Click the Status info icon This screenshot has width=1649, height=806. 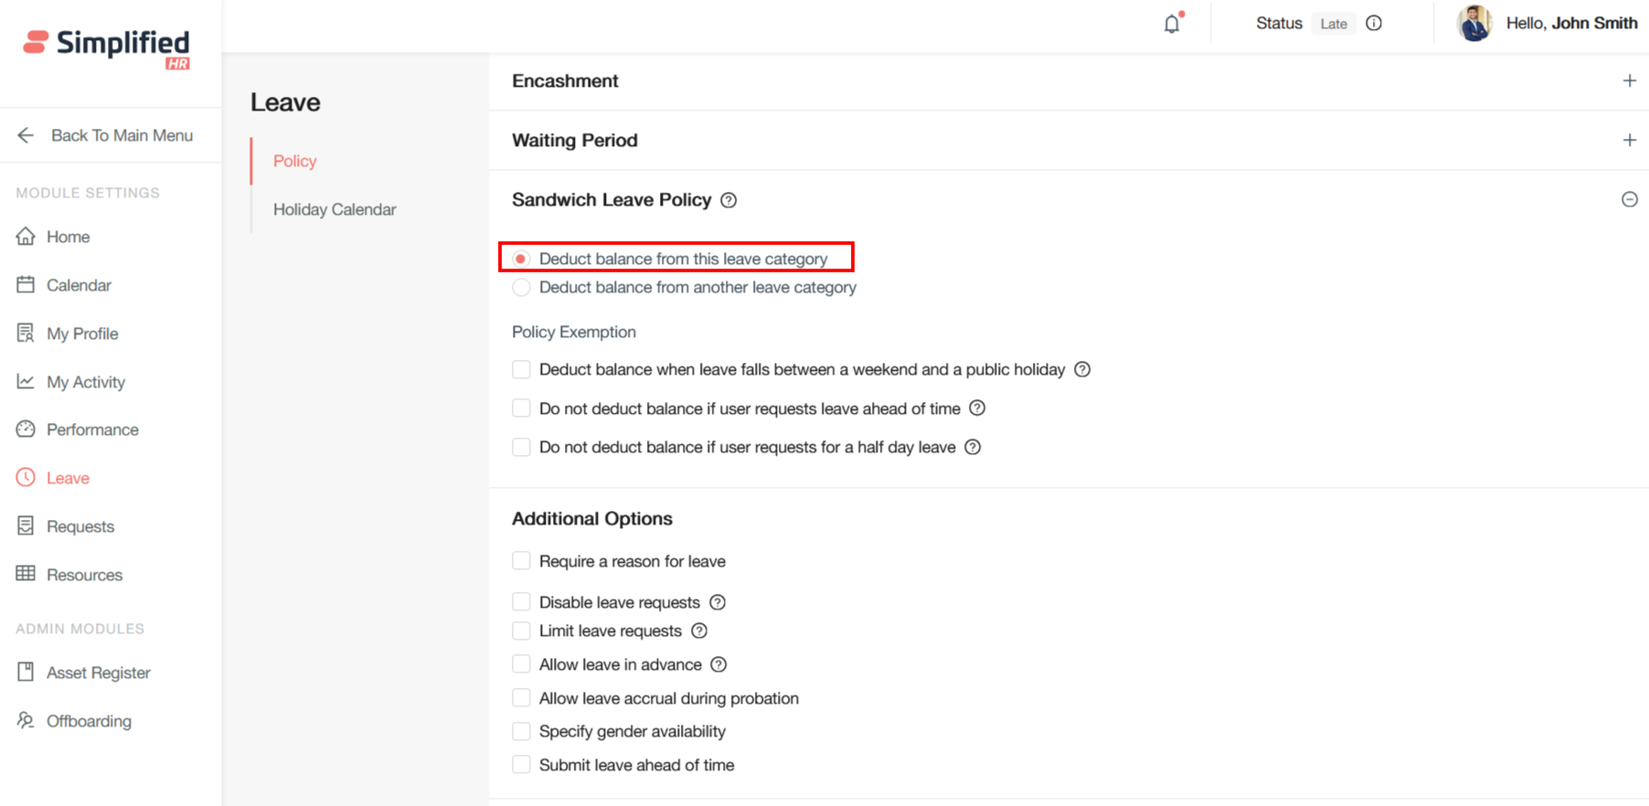1374,24
